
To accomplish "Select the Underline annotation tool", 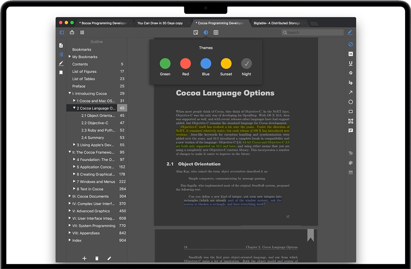I will tap(351, 63).
